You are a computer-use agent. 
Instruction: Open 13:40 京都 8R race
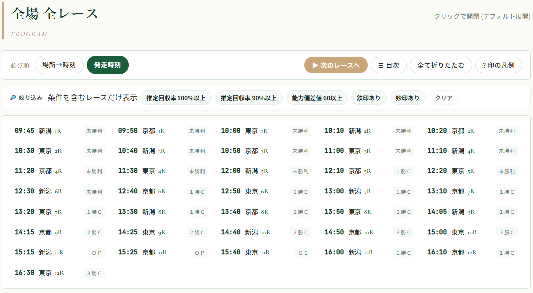click(x=266, y=212)
